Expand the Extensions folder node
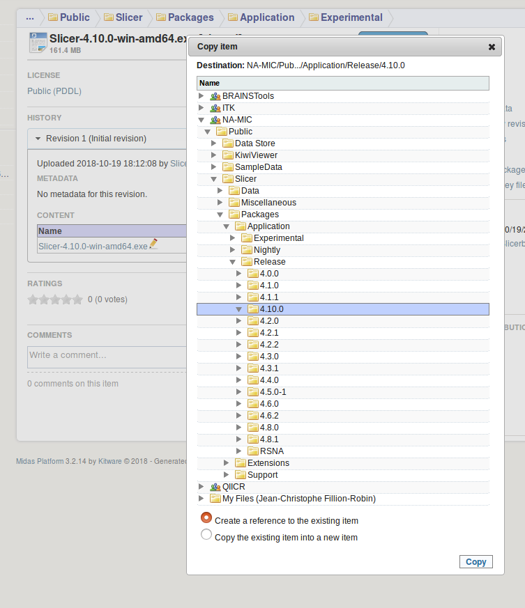Viewport: 525px width, 608px height. pyautogui.click(x=227, y=463)
